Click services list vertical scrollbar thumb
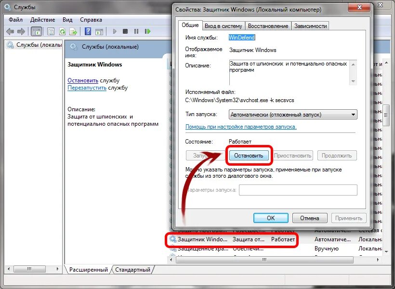 tap(386, 115)
